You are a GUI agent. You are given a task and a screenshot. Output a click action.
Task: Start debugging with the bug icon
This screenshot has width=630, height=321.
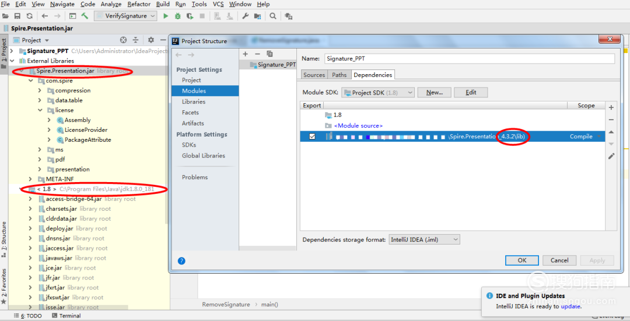(177, 16)
